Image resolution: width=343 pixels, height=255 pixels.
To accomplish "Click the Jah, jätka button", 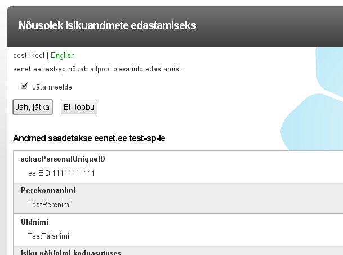I will pos(33,107).
